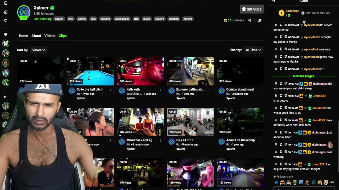Open the 202 views clip thumbnail
This screenshot has width=339, height=190.
click(140, 122)
